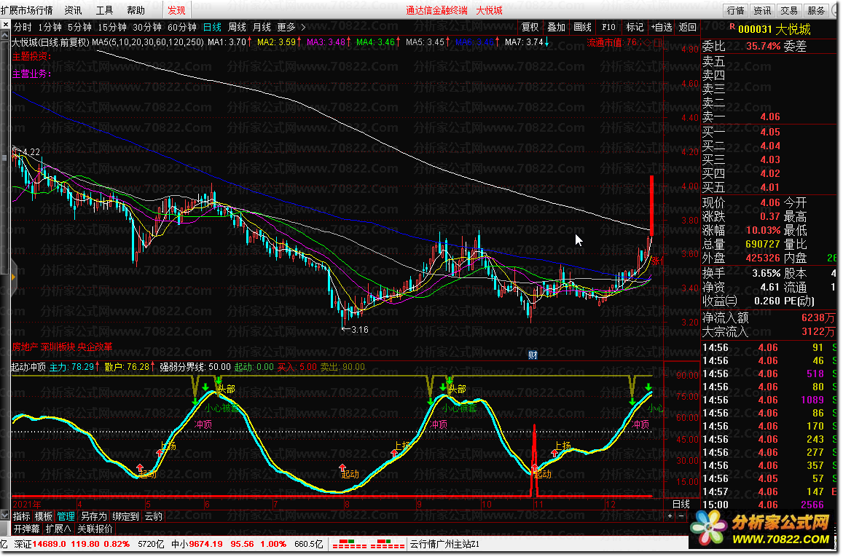The image size is (843, 557).
Task: Open the 帮助 menu
Action: click(x=136, y=10)
